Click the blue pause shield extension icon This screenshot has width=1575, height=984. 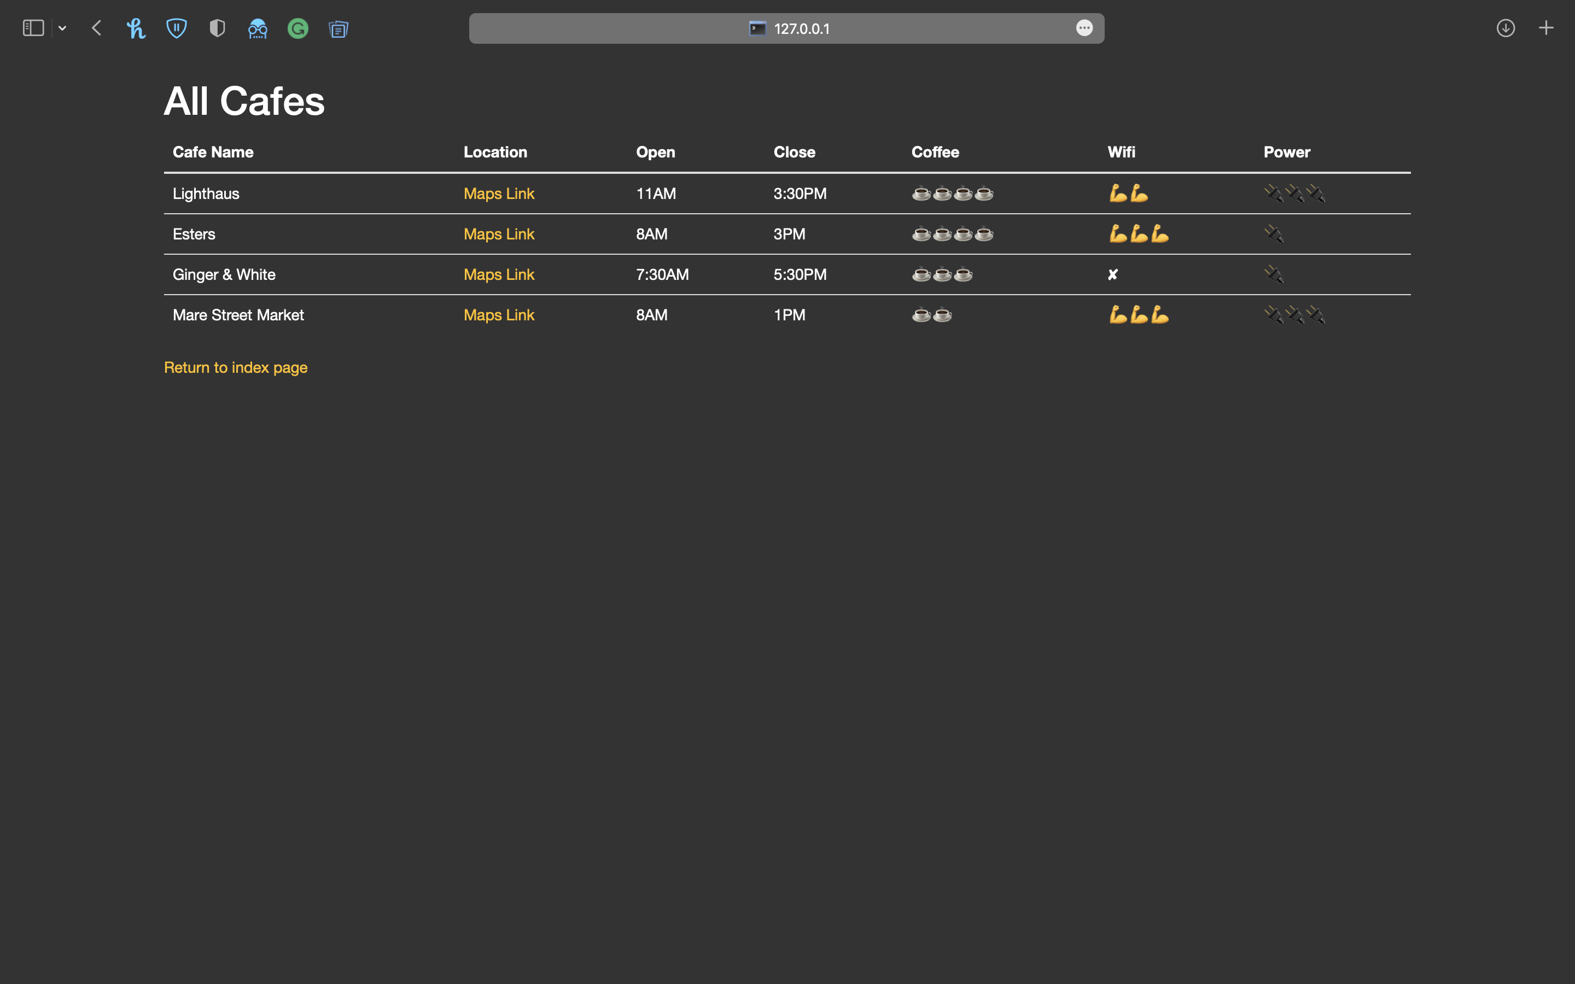(x=177, y=28)
